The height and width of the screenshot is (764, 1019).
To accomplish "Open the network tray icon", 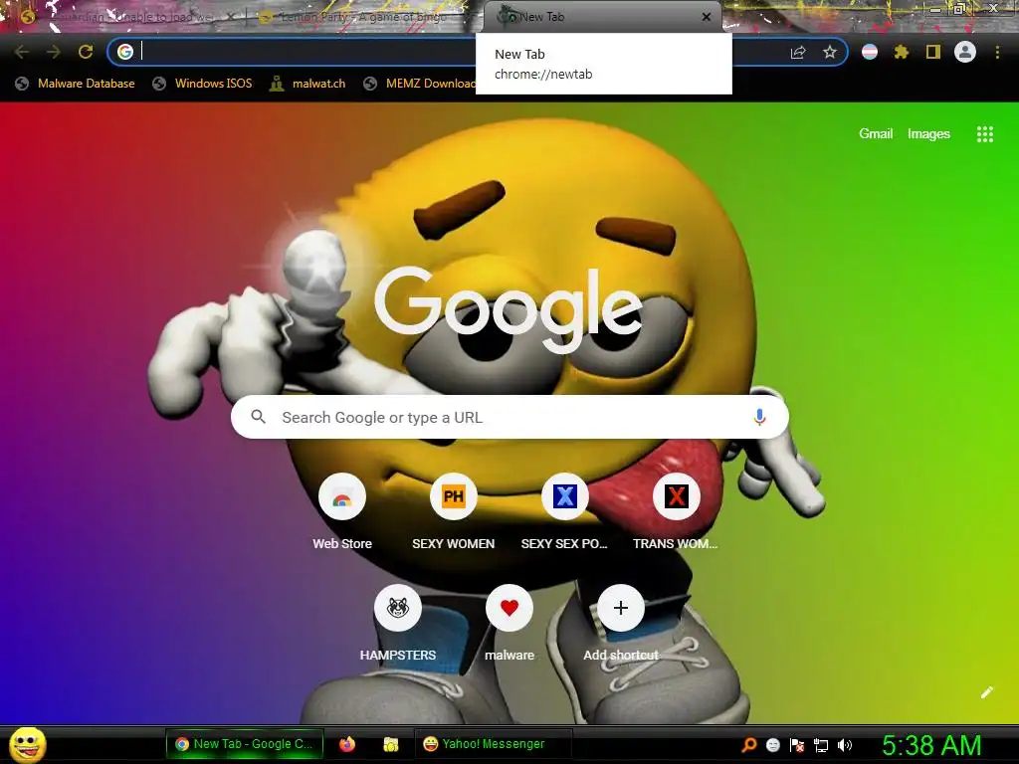I will coord(821,745).
